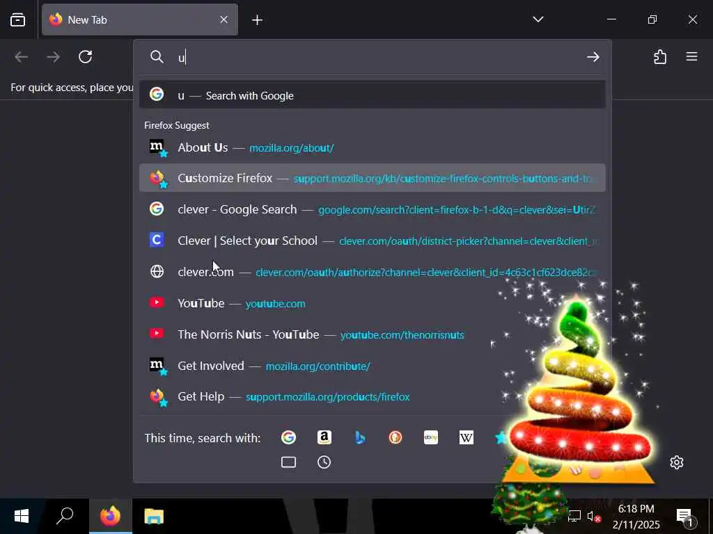The width and height of the screenshot is (713, 534).
Task: Click Firefox icon in taskbar
Action: pyautogui.click(x=110, y=517)
